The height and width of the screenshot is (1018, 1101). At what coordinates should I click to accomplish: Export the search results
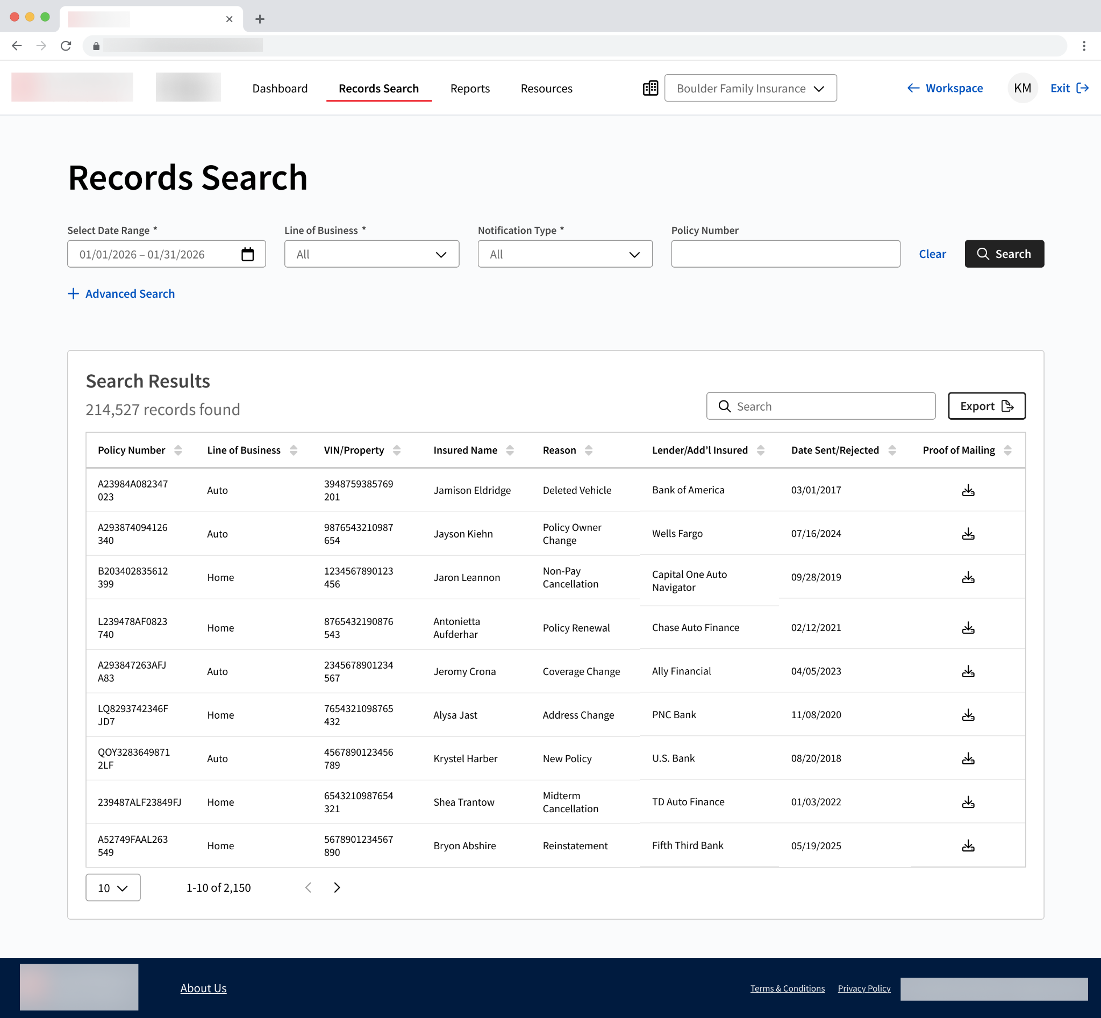pyautogui.click(x=987, y=406)
